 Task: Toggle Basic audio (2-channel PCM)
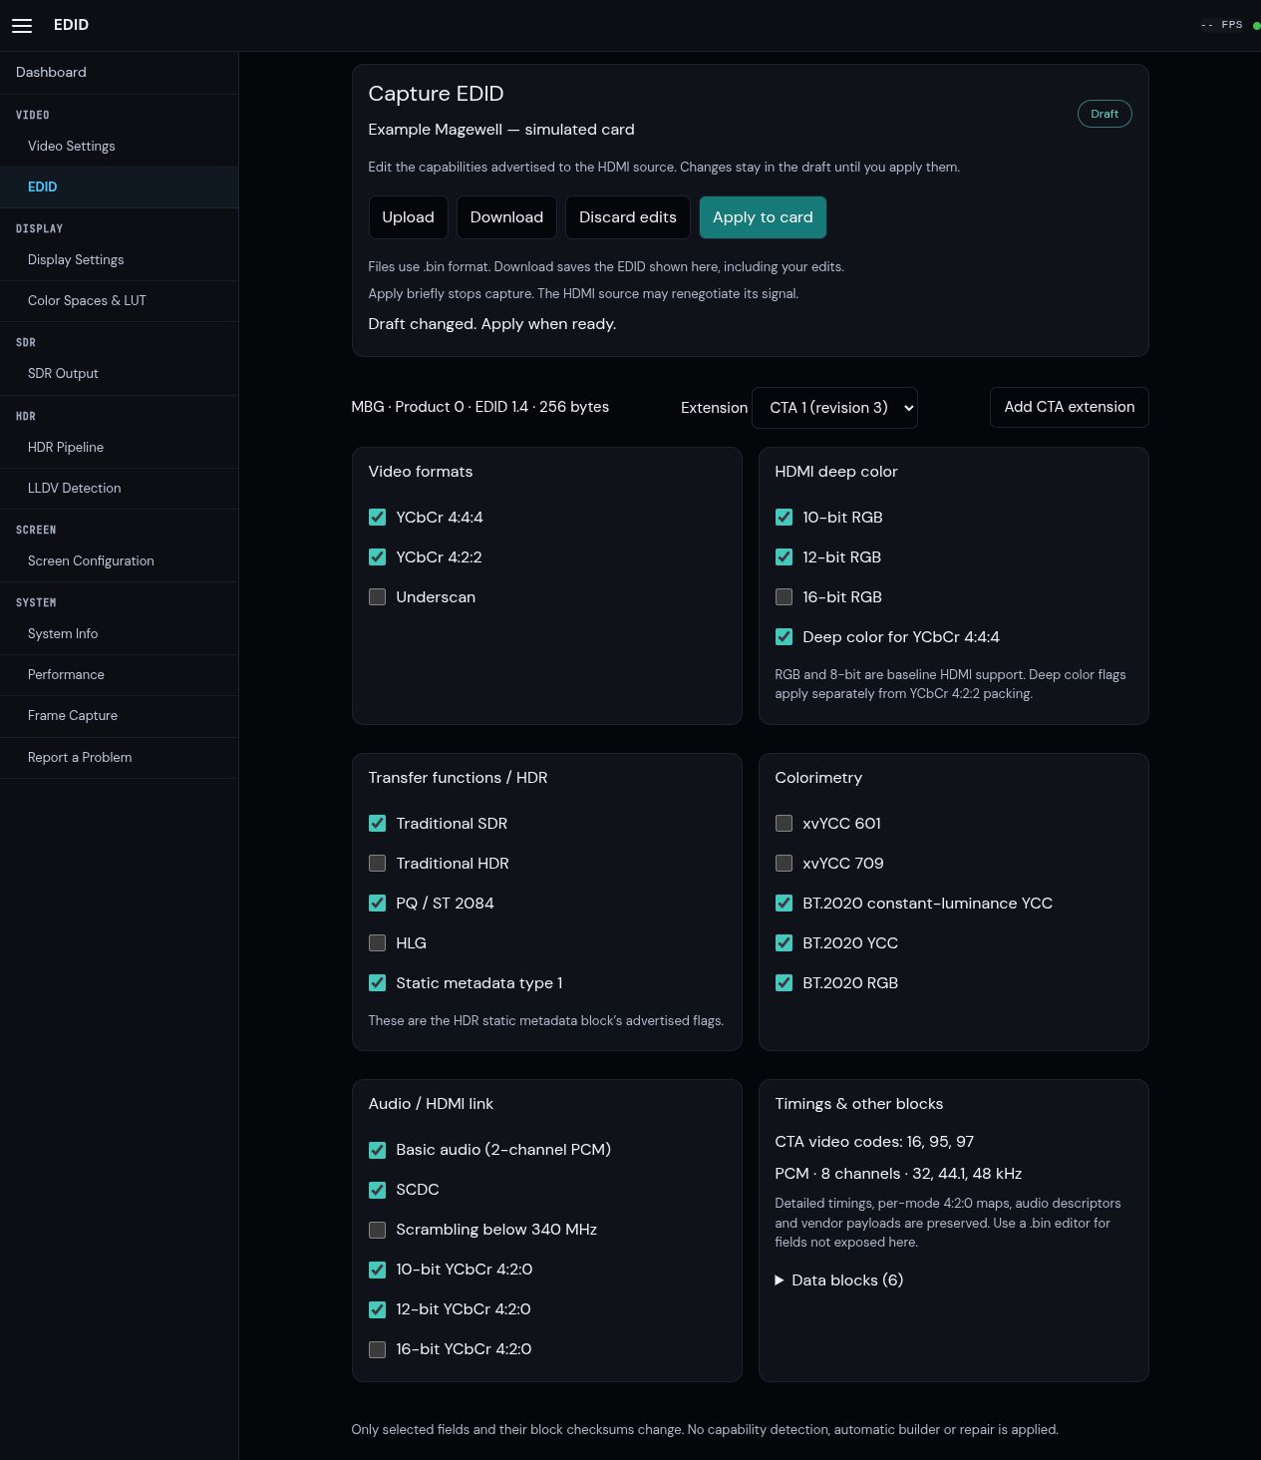[x=377, y=1150]
